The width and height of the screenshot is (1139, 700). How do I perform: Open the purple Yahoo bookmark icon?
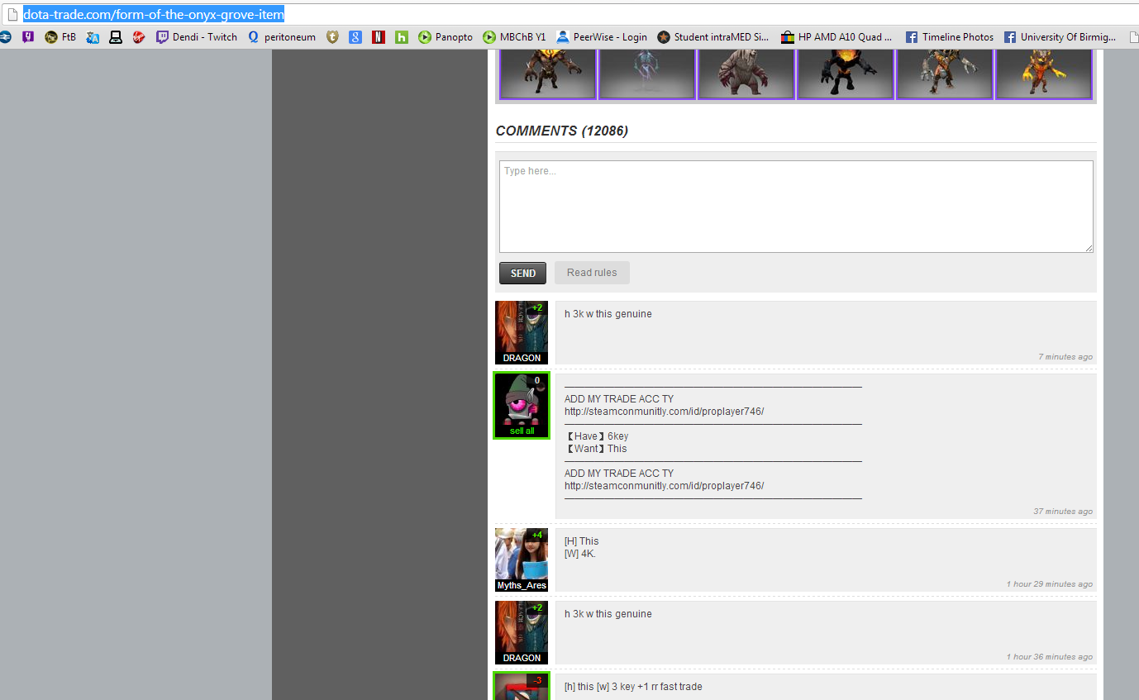click(28, 37)
